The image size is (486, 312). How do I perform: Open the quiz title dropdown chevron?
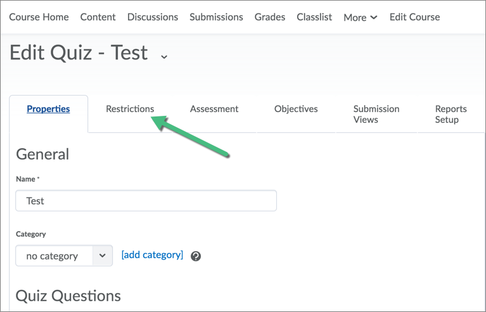(x=164, y=57)
